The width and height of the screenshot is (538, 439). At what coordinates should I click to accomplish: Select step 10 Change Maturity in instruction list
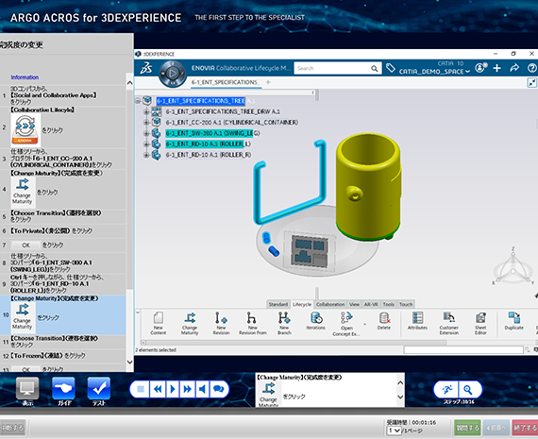(63, 314)
